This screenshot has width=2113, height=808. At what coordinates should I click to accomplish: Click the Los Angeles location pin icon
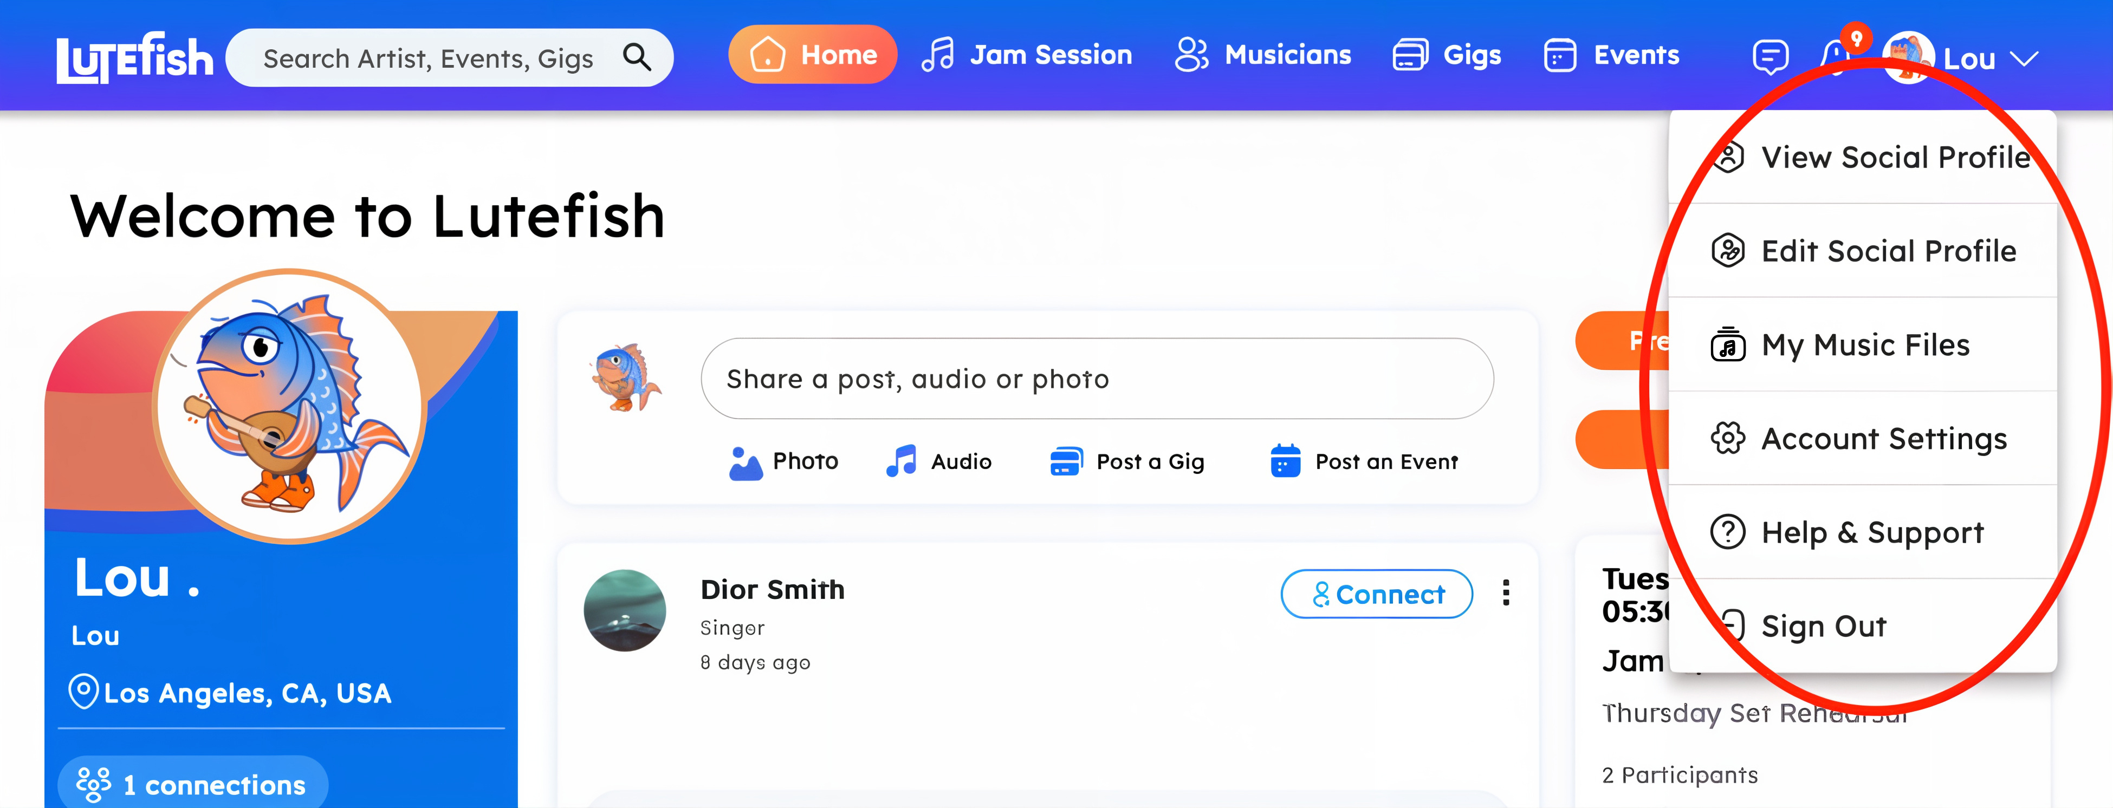coord(83,690)
